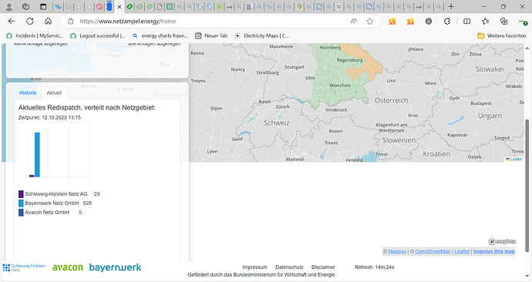This screenshot has height=282, width=532.
Task: Open the browser profile avatar menu
Action: tap(9, 7)
